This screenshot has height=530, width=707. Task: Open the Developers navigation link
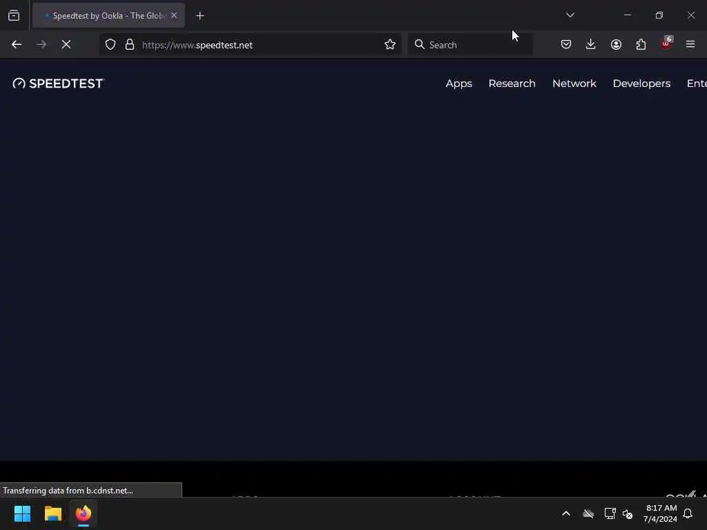click(x=641, y=84)
